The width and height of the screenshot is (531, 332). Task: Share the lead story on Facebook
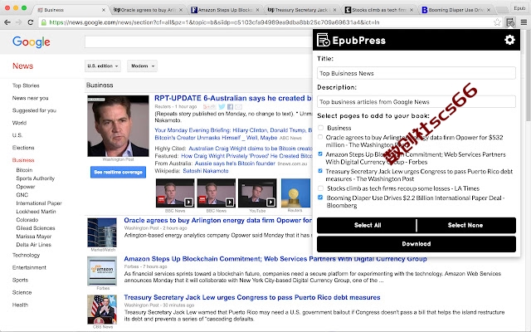click(x=231, y=107)
